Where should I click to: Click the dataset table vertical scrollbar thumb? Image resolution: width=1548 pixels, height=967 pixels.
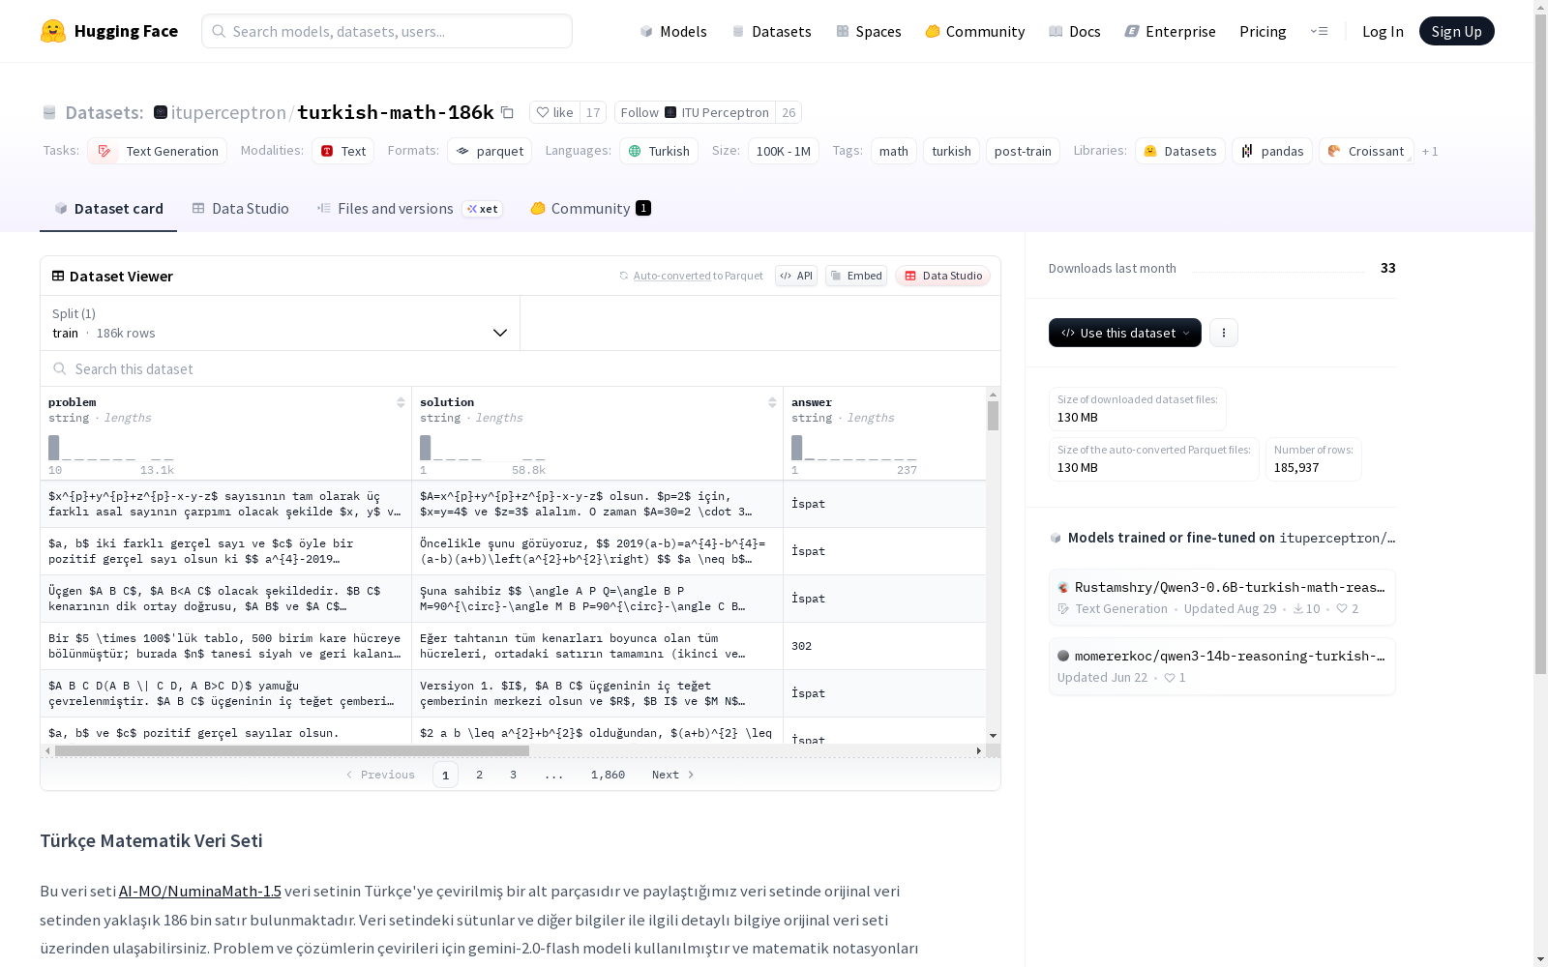click(x=993, y=416)
